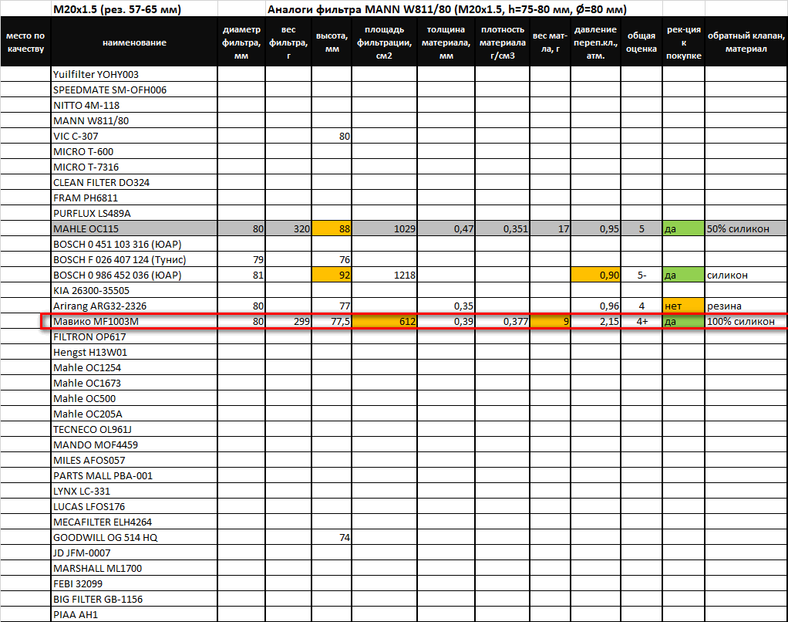Select the orange pressure cell 0,90
This screenshot has height=622, width=788.
tap(595, 275)
